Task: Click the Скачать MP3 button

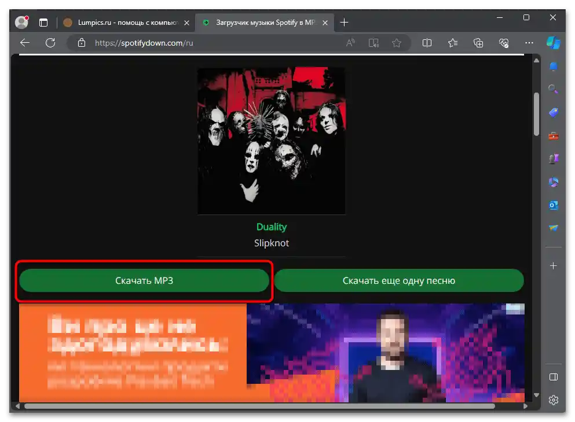Action: click(x=144, y=281)
